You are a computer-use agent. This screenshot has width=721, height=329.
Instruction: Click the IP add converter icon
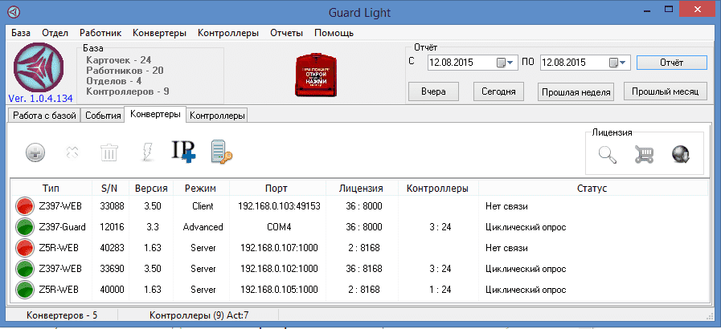tap(182, 152)
